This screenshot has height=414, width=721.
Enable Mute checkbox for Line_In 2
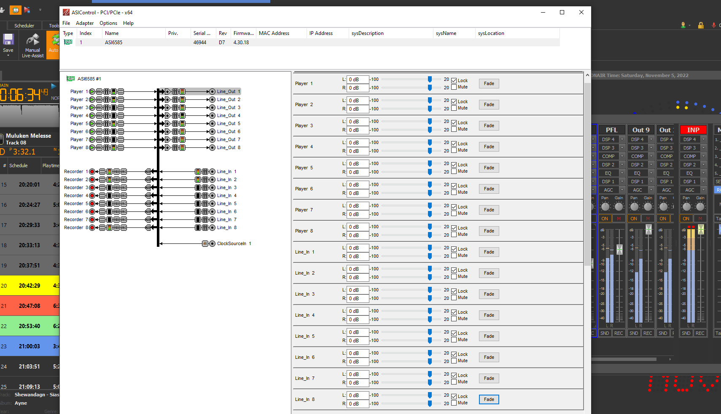point(454,277)
